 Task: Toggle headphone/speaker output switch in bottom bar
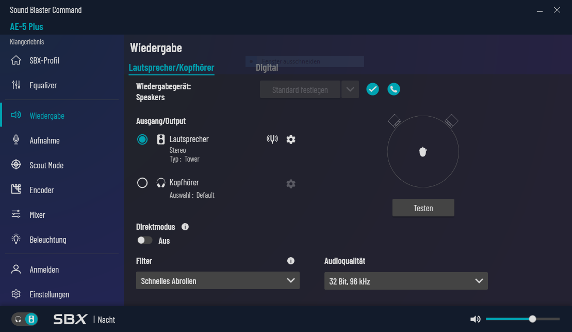[x=25, y=319]
